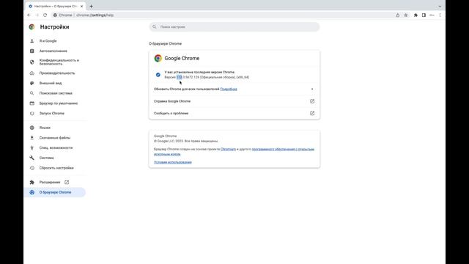Focus the Поиск настроек search field
The width and height of the screenshot is (469, 264).
point(234,26)
